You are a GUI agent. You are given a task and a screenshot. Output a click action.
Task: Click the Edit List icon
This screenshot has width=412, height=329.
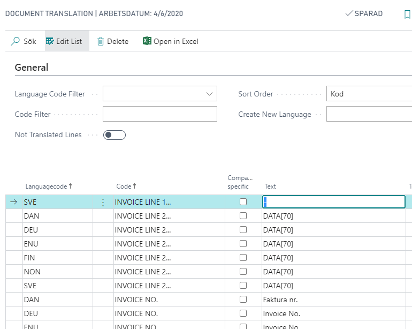click(50, 41)
